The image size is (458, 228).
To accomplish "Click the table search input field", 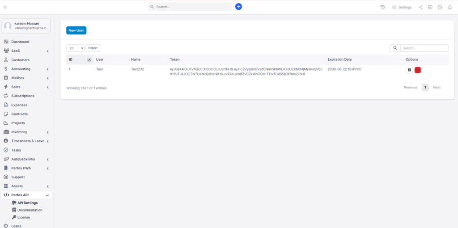I will click(x=424, y=48).
